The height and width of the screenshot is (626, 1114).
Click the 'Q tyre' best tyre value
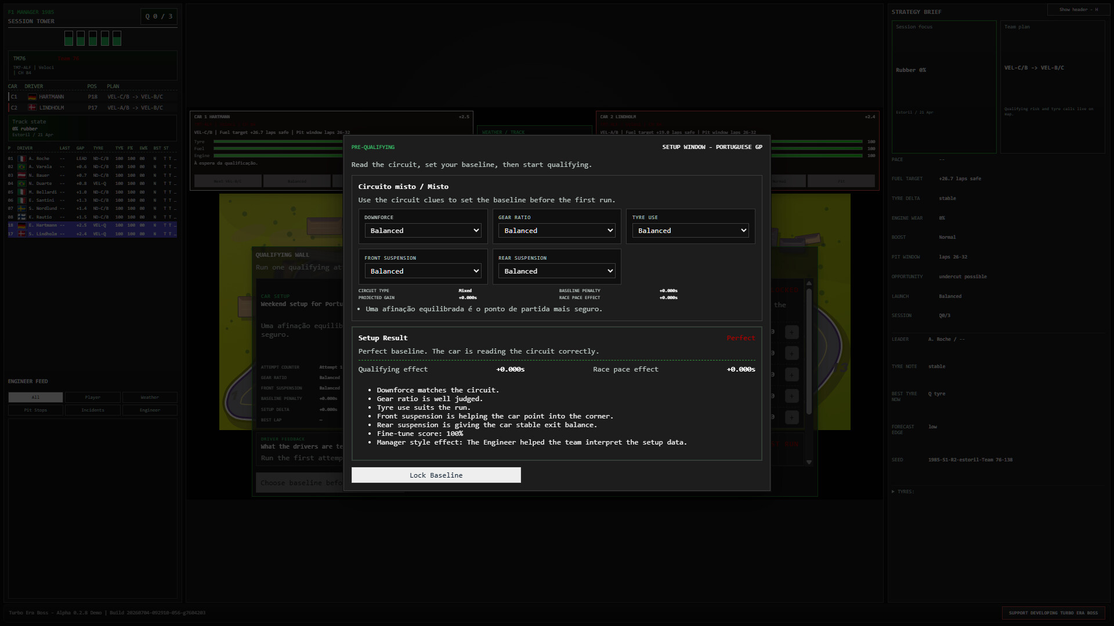(936, 394)
